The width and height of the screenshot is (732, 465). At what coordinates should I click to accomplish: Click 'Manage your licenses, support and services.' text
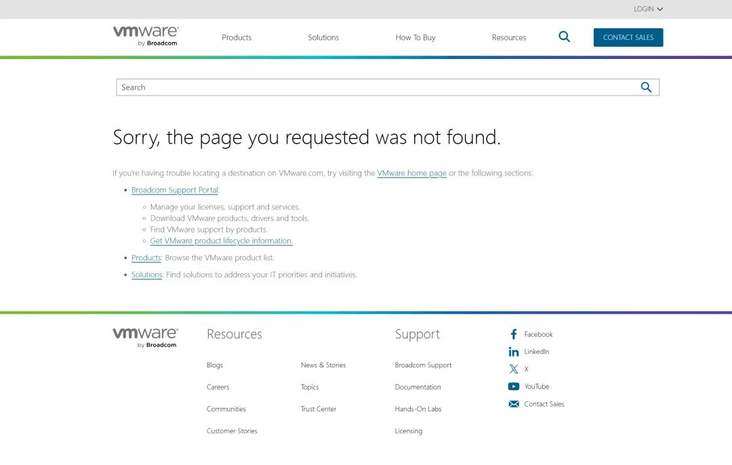225,207
